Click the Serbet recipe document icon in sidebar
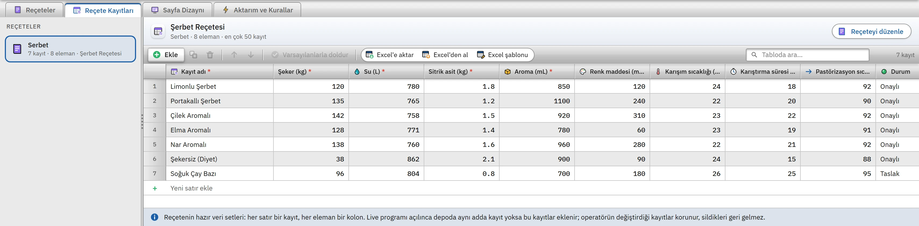 17,49
